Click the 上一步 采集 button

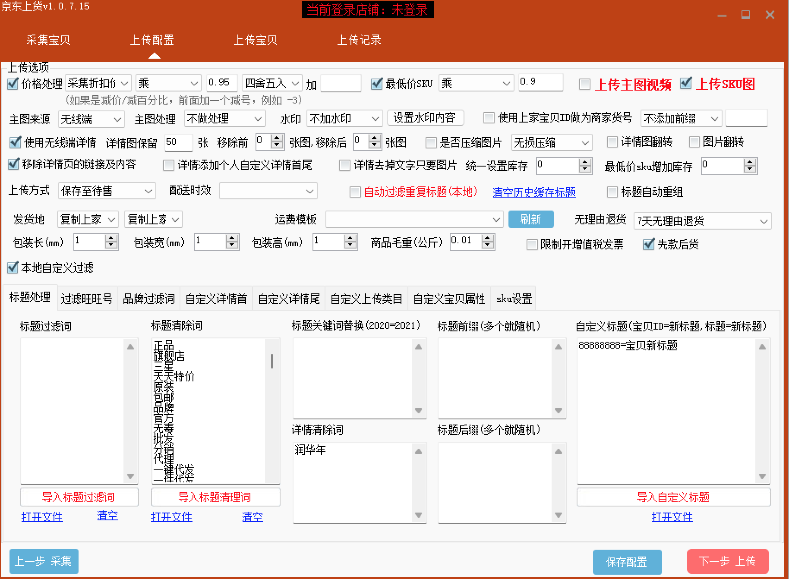coord(44,561)
